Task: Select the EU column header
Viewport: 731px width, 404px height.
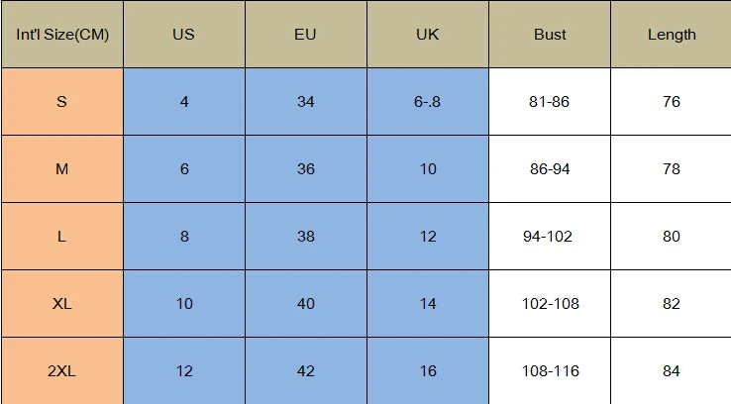Action: coord(306,34)
